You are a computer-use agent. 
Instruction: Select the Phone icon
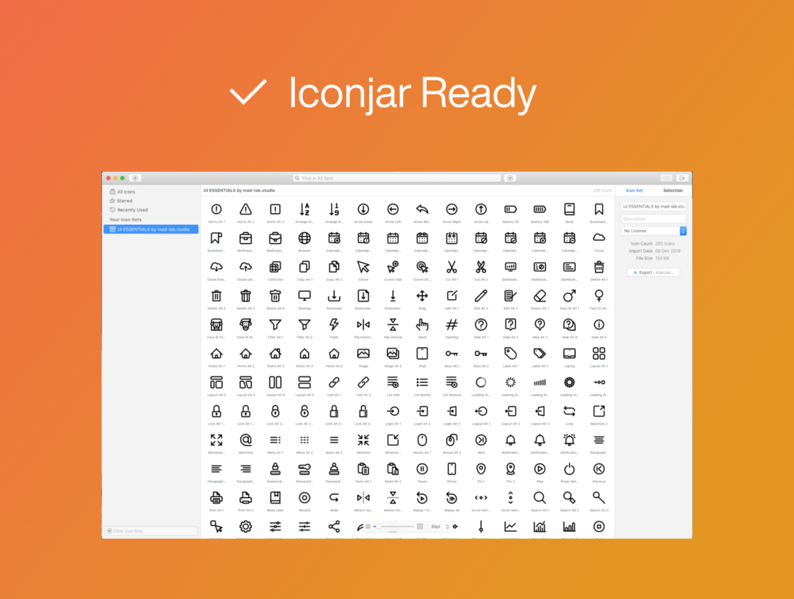coord(451,469)
